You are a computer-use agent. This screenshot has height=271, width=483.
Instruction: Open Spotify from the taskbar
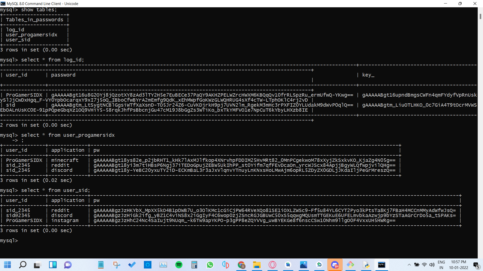point(179,265)
